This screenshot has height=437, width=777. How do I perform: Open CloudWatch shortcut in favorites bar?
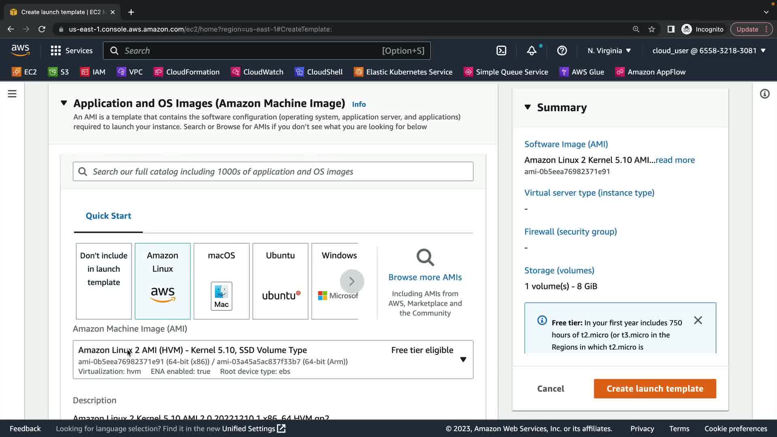pos(257,72)
